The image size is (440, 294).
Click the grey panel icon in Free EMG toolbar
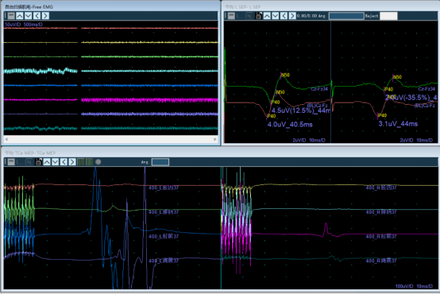tap(11, 16)
